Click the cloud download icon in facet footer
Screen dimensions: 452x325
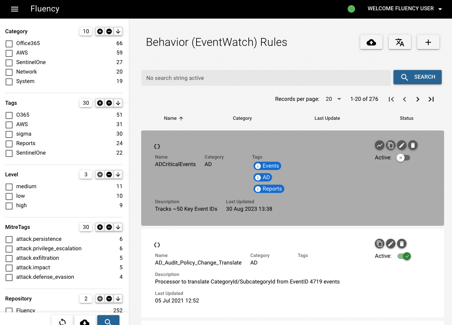[x=85, y=321]
